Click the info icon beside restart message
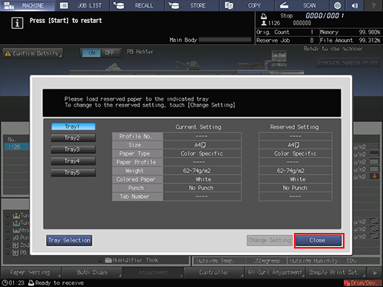 pos(17,23)
